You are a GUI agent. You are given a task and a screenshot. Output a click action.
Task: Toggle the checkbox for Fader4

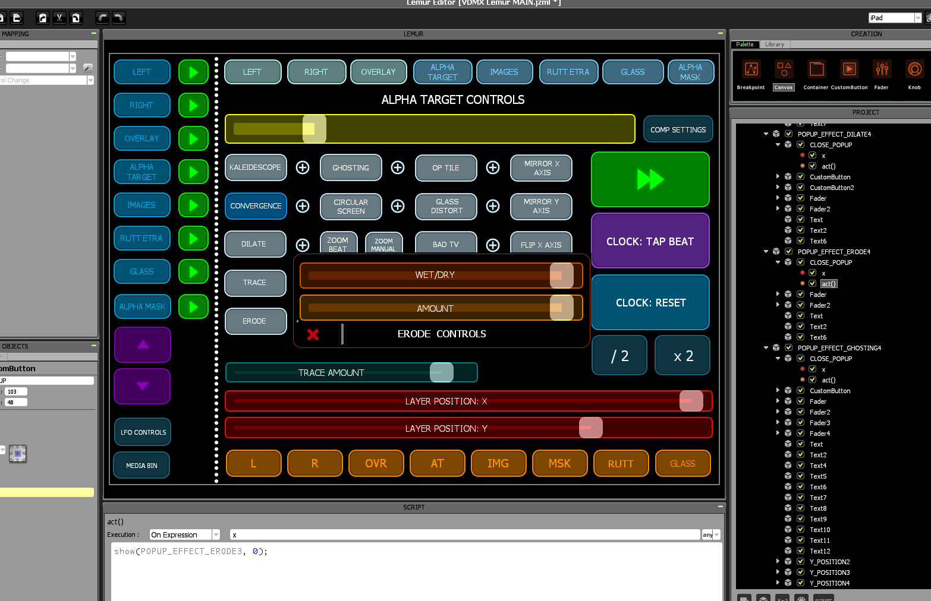tap(800, 434)
